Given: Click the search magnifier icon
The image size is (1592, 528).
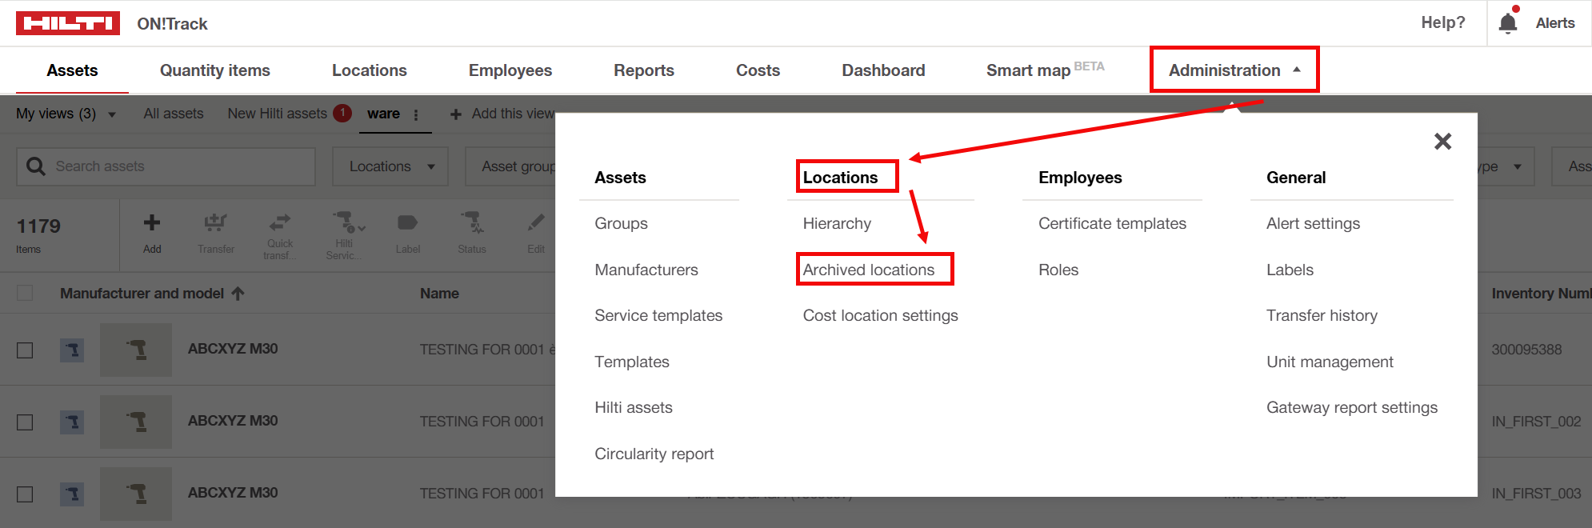Looking at the screenshot, I should [x=36, y=166].
